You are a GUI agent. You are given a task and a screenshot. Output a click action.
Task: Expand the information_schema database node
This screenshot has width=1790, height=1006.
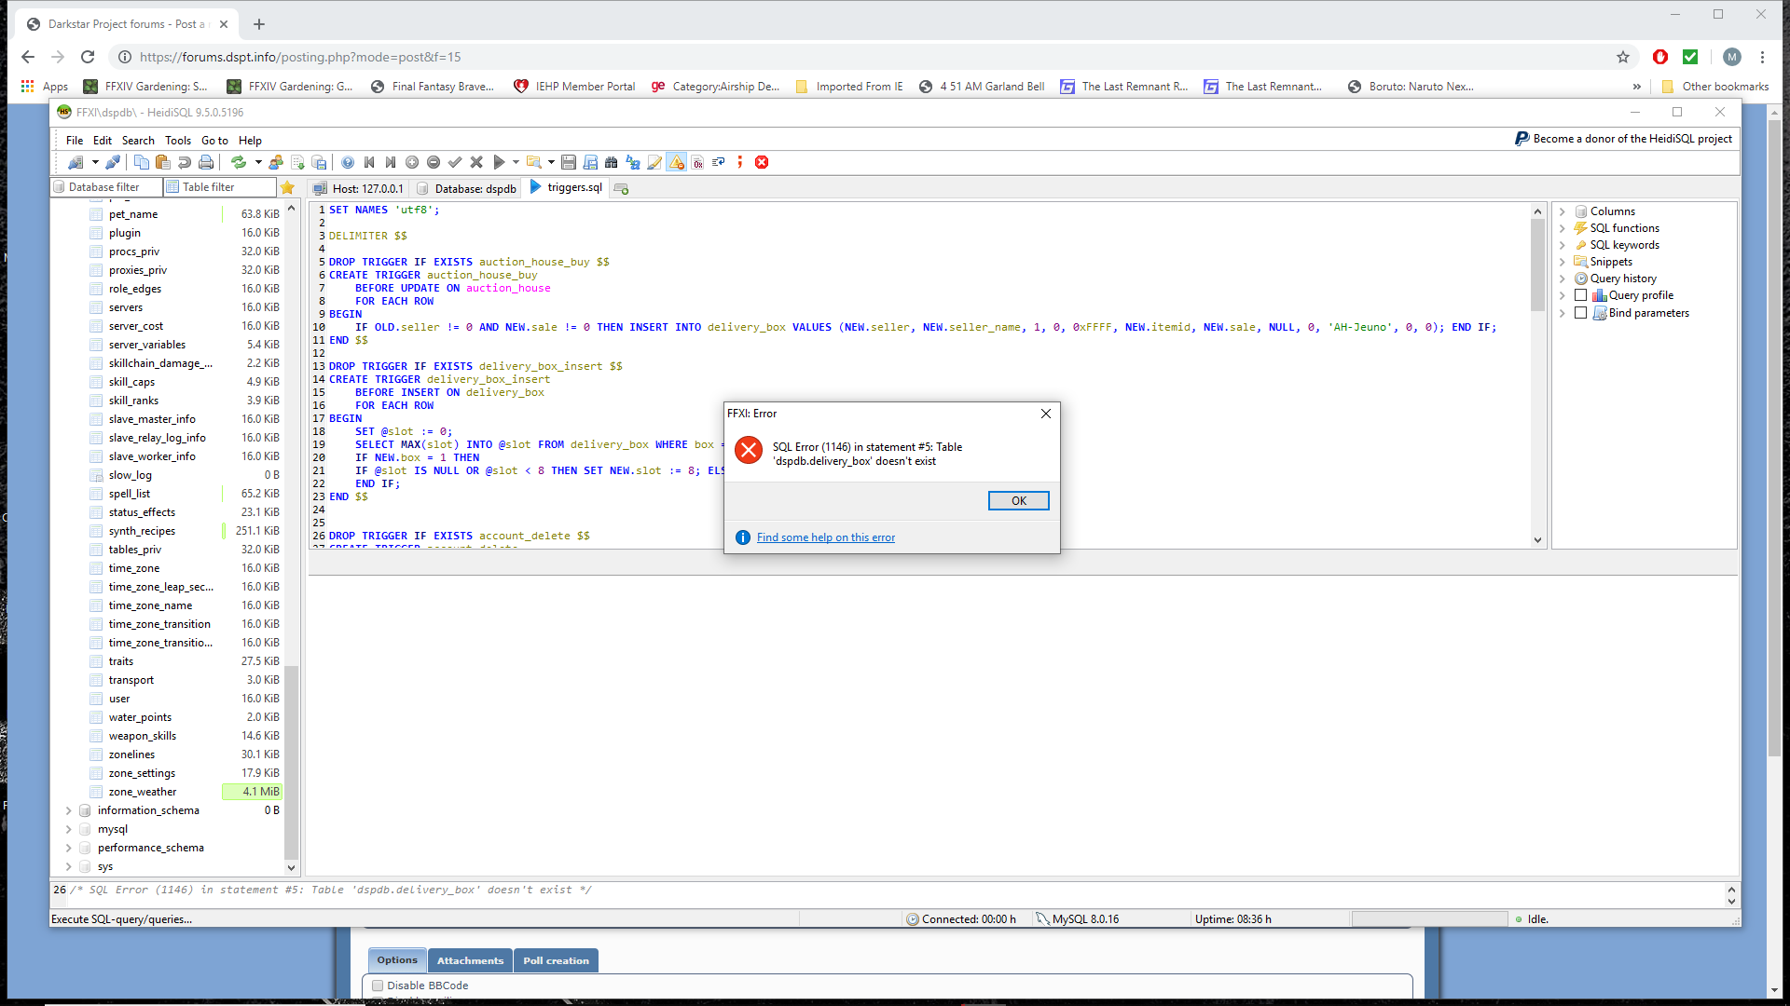pyautogui.click(x=68, y=810)
